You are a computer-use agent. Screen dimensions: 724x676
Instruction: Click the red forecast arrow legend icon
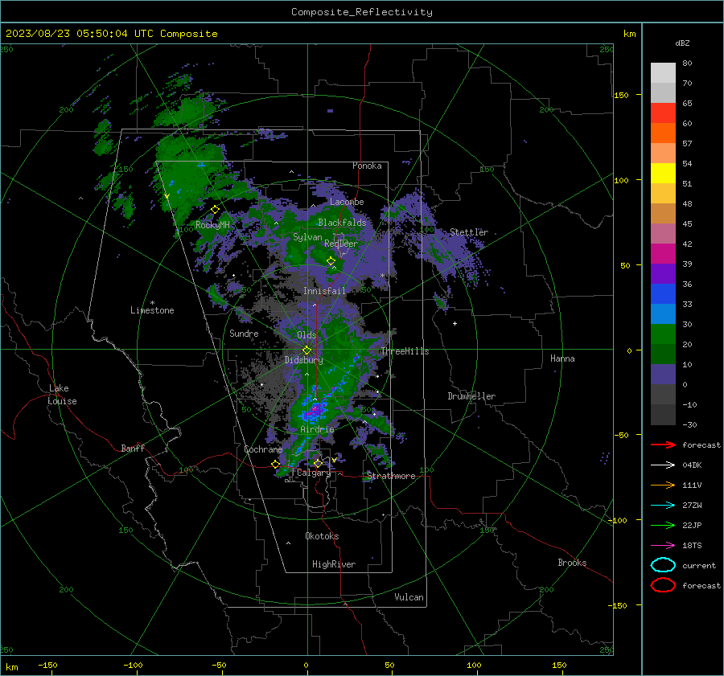pos(663,445)
